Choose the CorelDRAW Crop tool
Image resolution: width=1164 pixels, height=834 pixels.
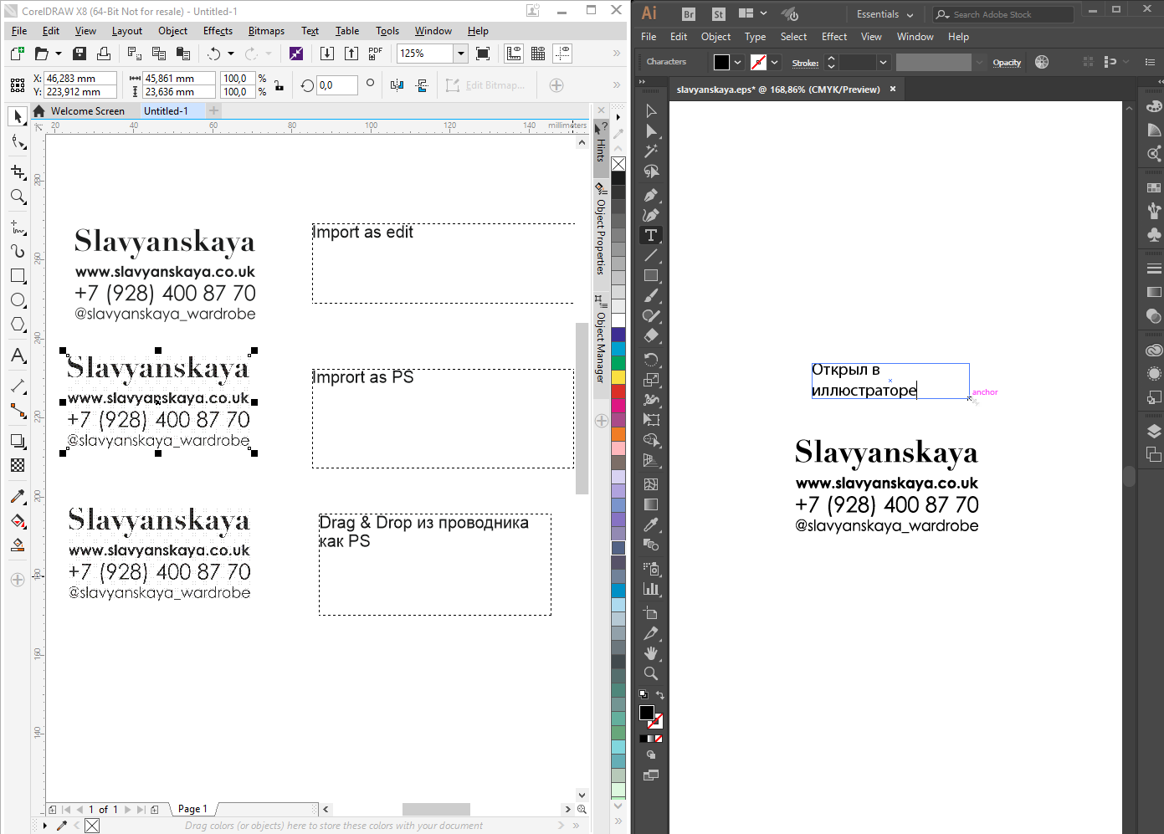[18, 171]
